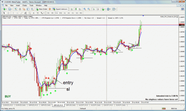Toggle chart auto scroll
This screenshot has width=186, height=111.
click(94, 9)
